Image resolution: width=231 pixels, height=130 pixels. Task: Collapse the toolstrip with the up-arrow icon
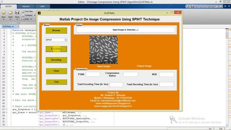click(229, 6)
